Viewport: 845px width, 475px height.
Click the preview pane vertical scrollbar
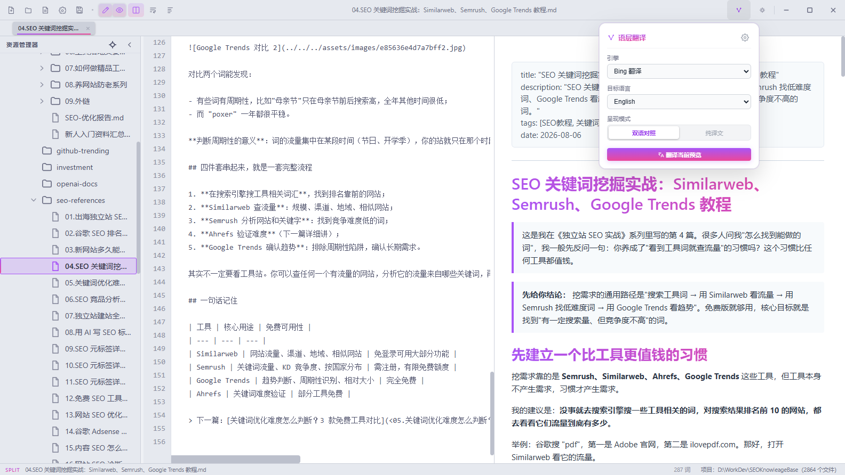coord(842,58)
